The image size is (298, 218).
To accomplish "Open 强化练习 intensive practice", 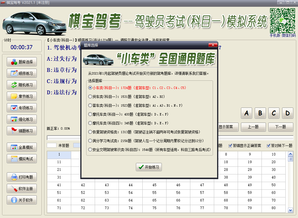I will pos(22,119).
